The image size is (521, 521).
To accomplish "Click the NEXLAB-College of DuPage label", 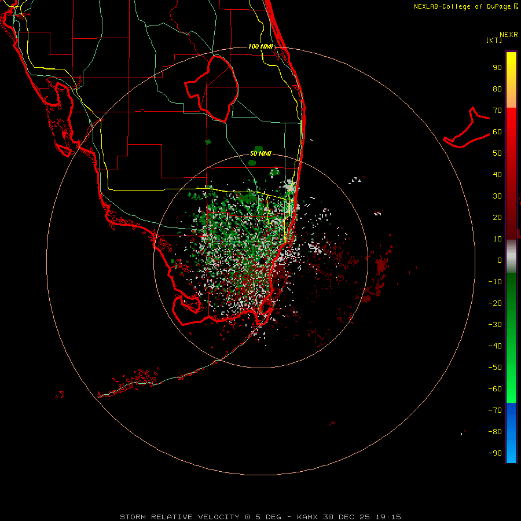I will [x=465, y=6].
